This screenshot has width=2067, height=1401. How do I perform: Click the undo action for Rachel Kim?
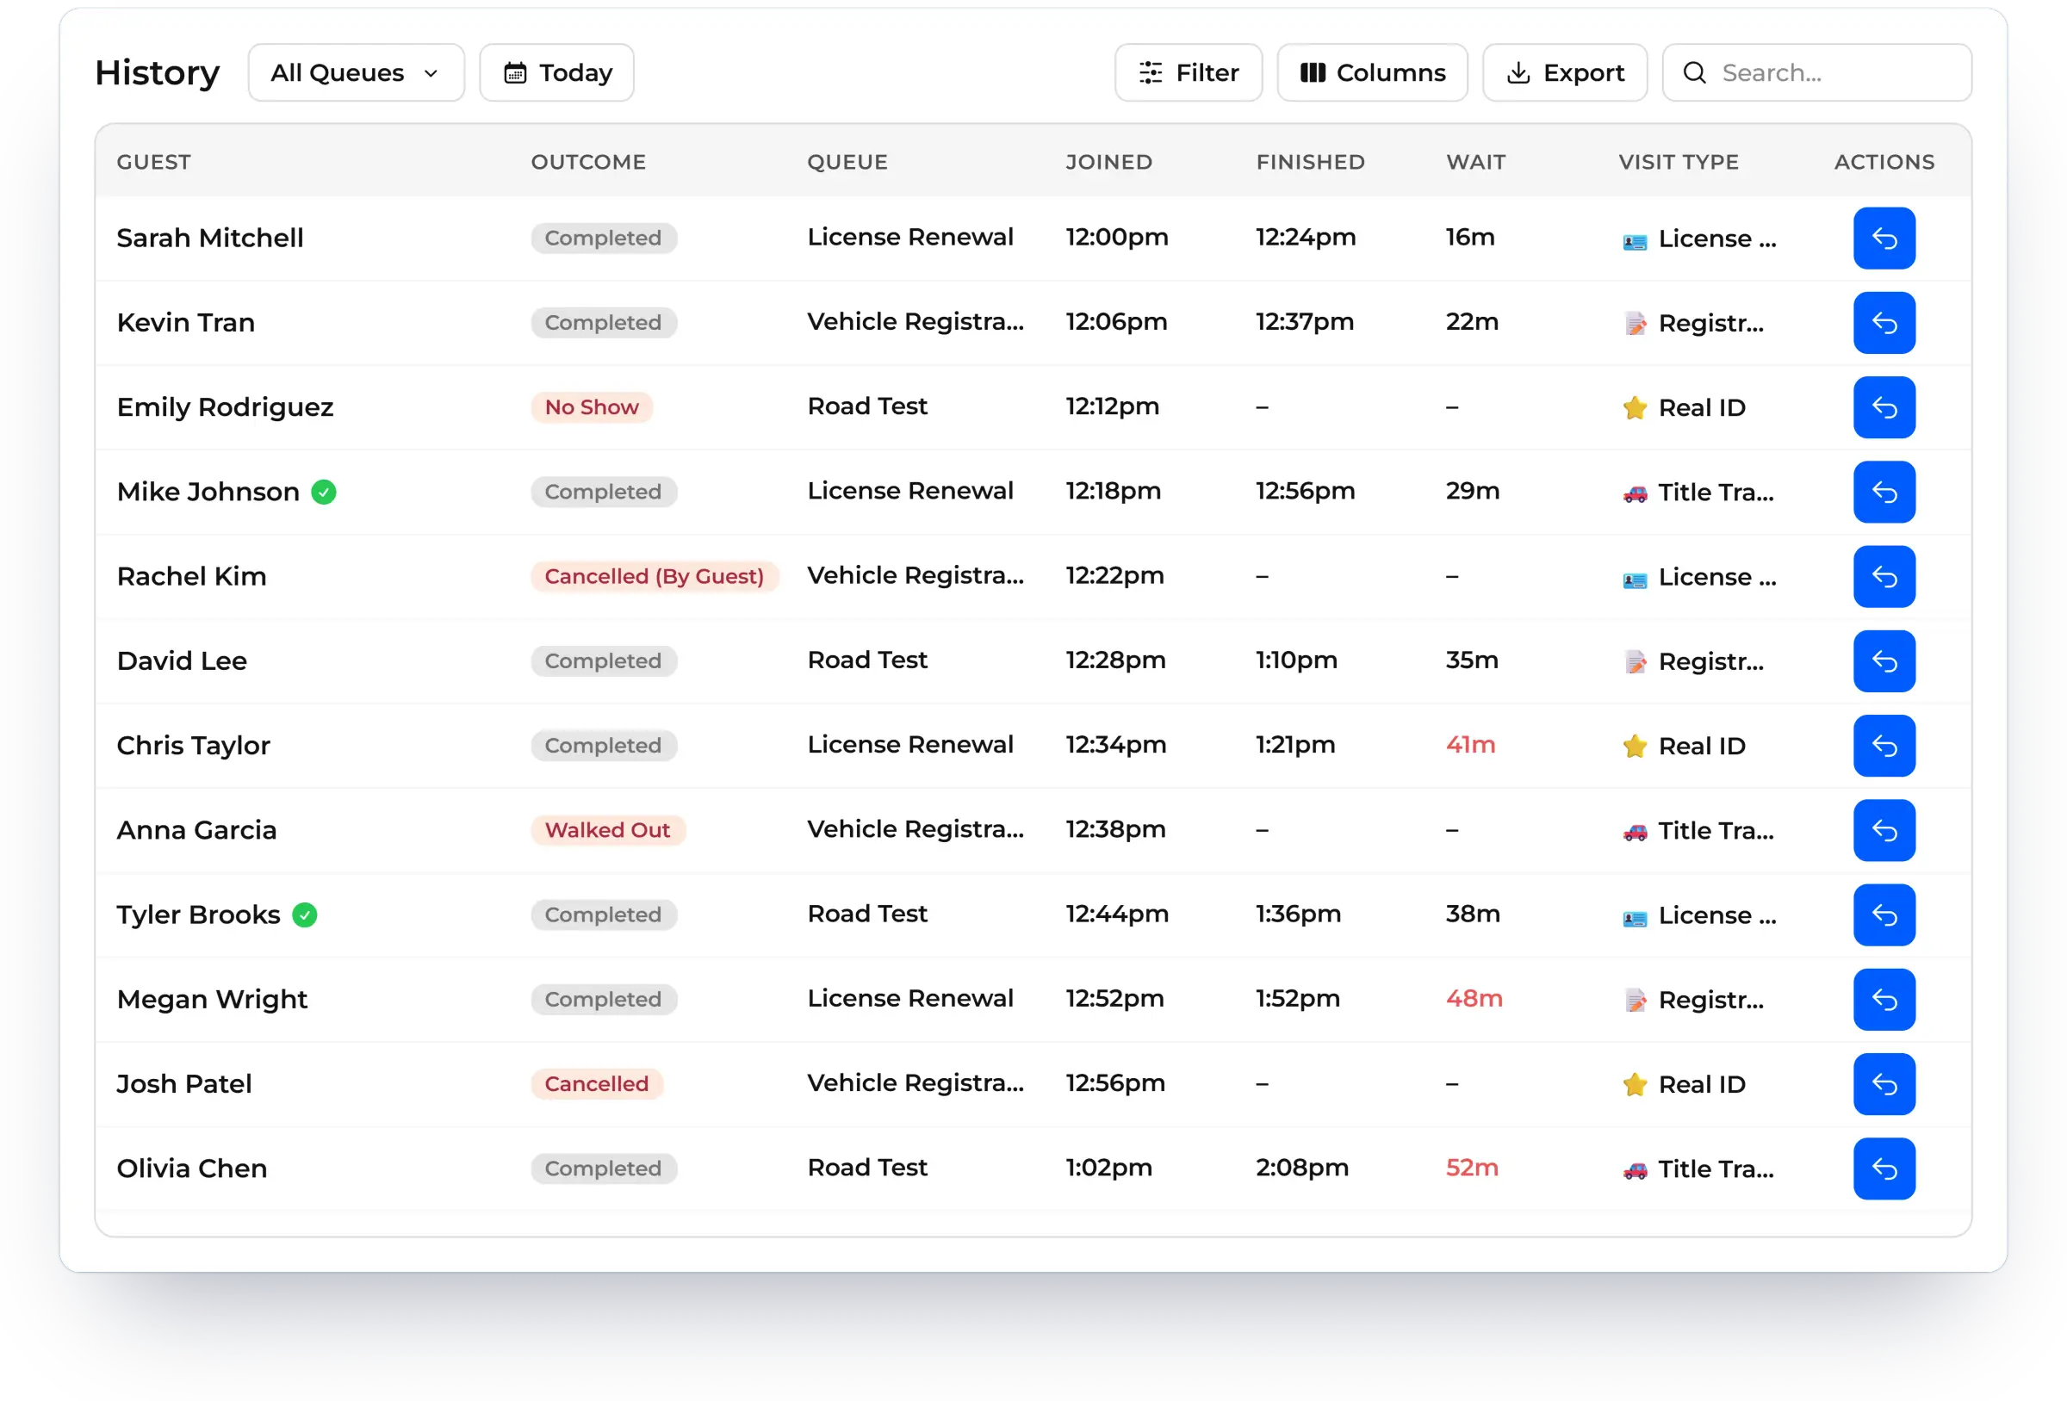(x=1884, y=576)
